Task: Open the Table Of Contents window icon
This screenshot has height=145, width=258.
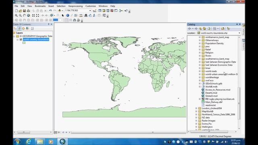Action: pos(100,11)
